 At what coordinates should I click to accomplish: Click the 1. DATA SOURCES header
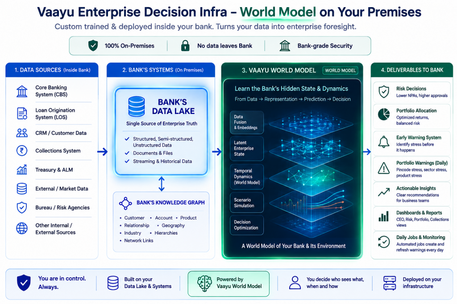tap(52, 70)
